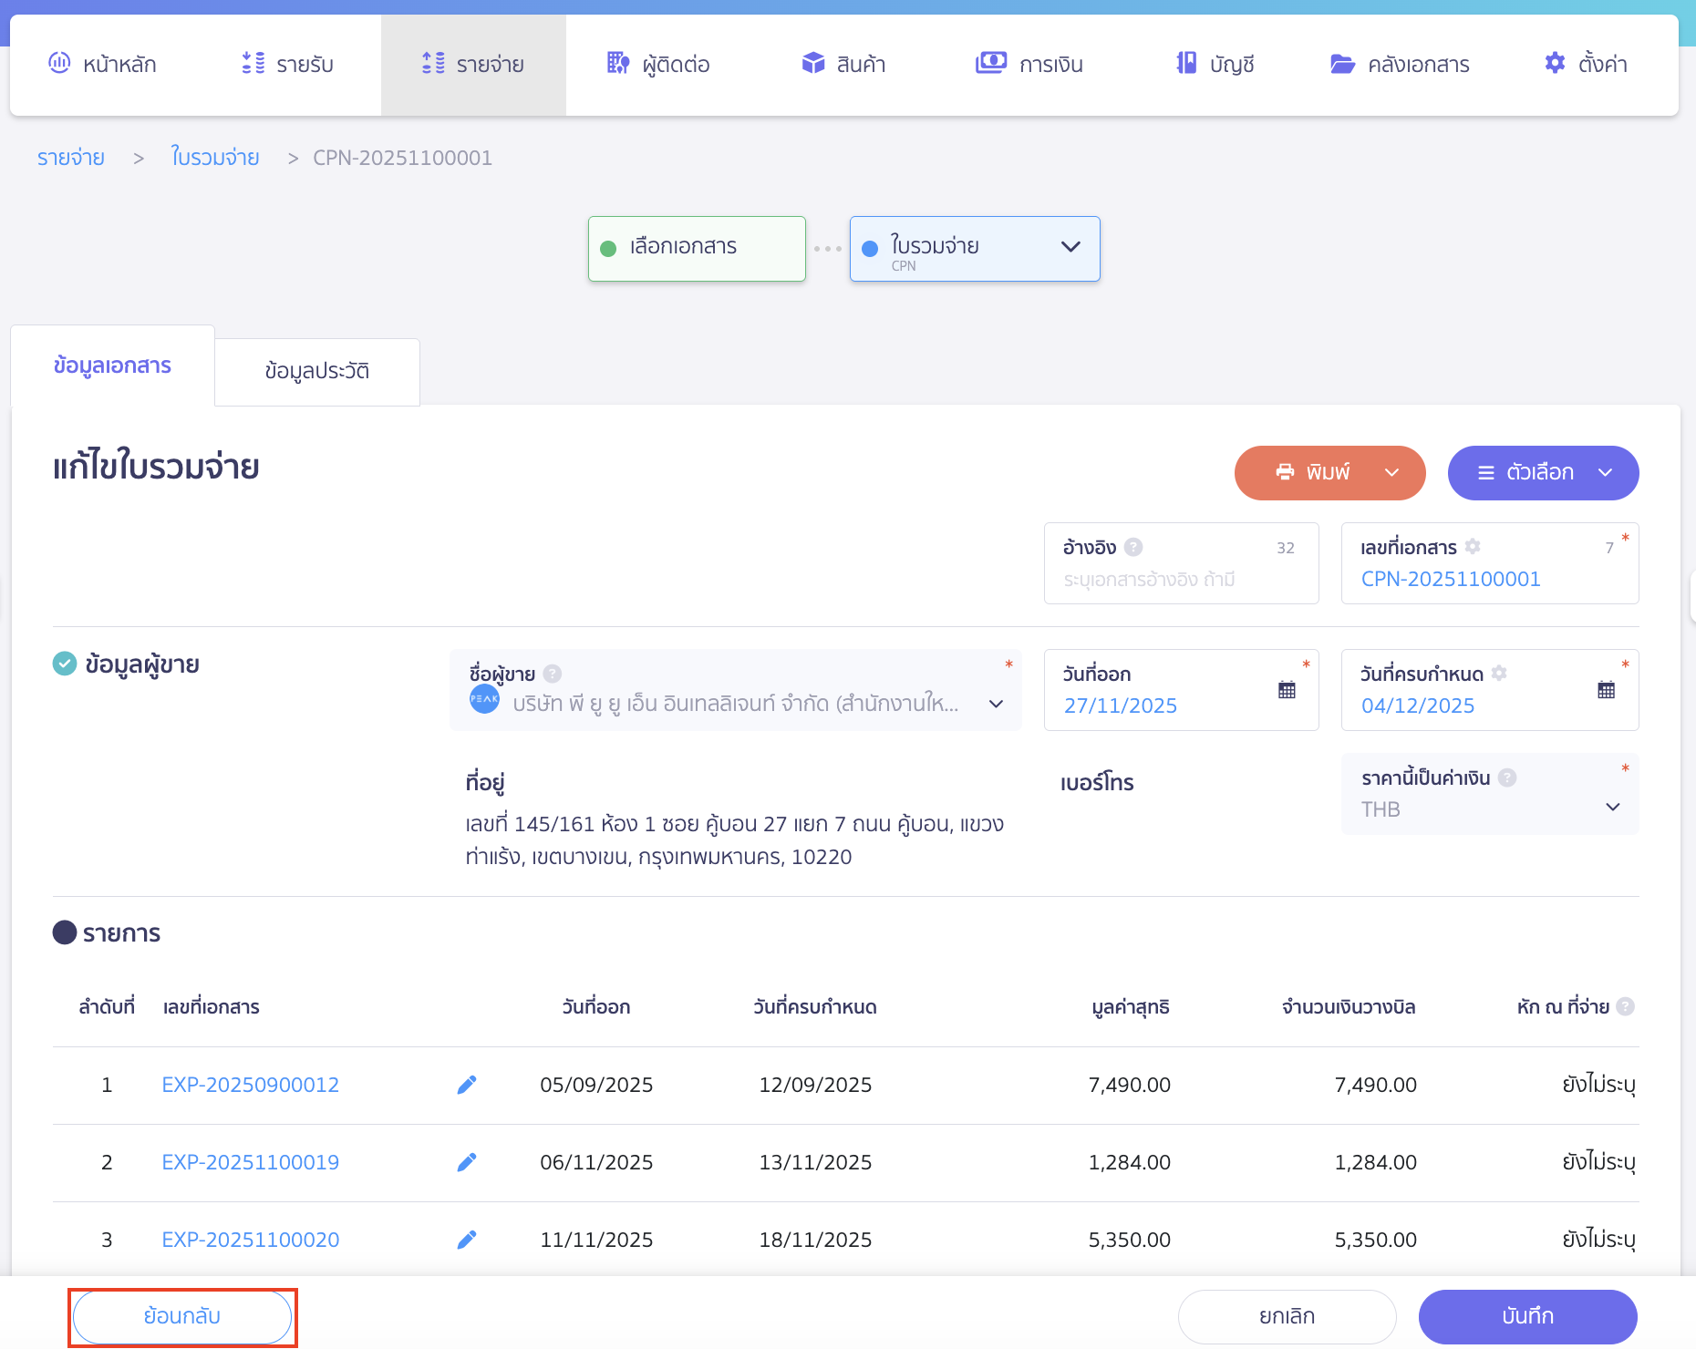Image resolution: width=1696 pixels, height=1349 pixels.
Task: Open the THB currency dropdown
Action: coord(1612,808)
